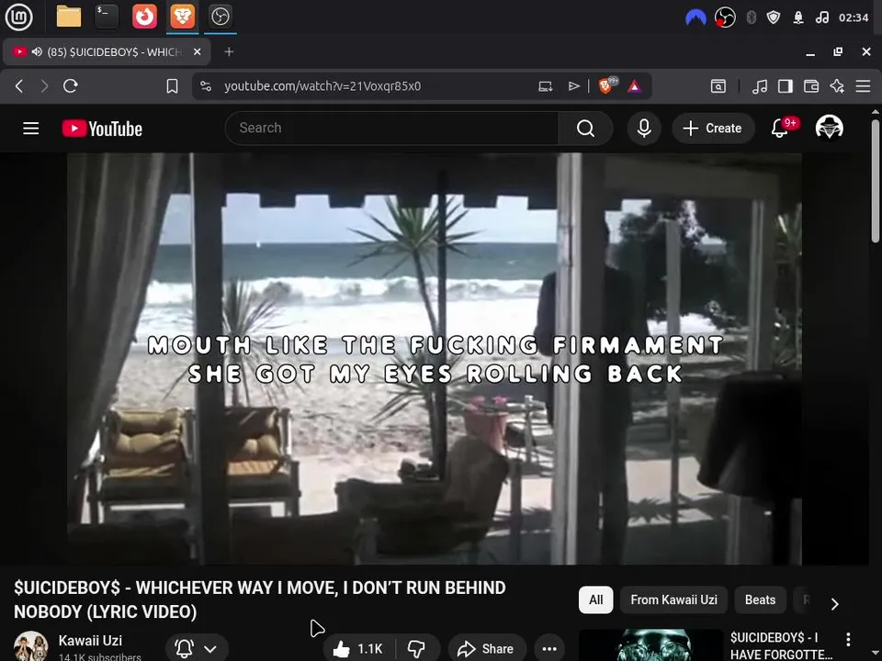
Task: Go back to the previous page
Action: pyautogui.click(x=19, y=86)
